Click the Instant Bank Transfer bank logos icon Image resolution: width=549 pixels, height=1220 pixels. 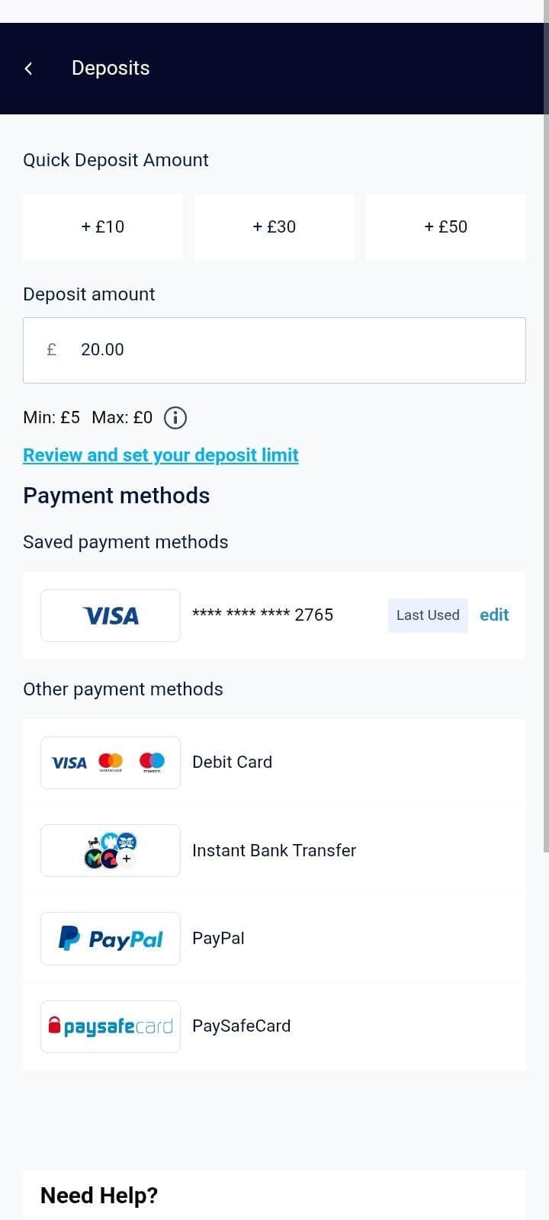click(110, 850)
